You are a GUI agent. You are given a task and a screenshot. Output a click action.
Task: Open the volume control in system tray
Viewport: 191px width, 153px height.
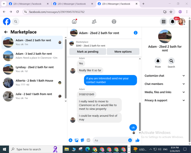pos(159,149)
